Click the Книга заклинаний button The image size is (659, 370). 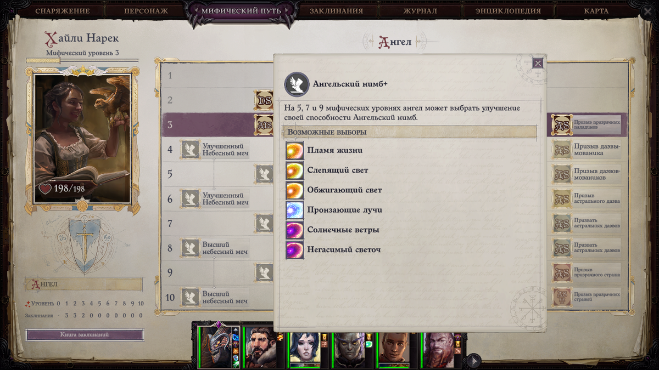pyautogui.click(x=85, y=334)
